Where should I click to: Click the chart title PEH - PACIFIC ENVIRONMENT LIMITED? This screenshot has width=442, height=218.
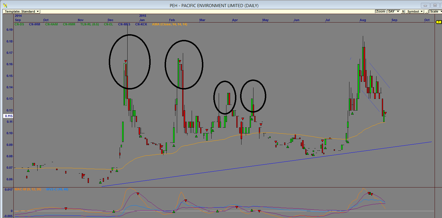(x=214, y=5)
